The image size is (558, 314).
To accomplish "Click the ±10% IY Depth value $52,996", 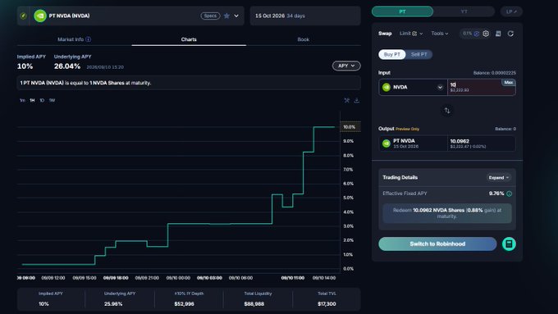I will 185,303.
